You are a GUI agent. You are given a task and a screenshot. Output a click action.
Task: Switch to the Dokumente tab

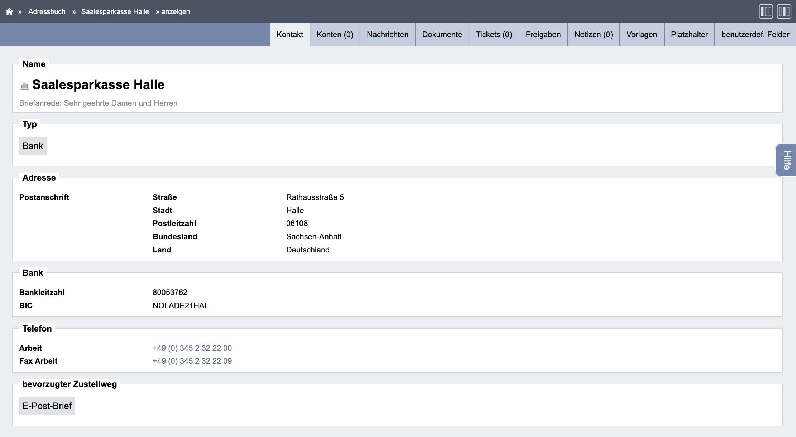pyautogui.click(x=442, y=34)
